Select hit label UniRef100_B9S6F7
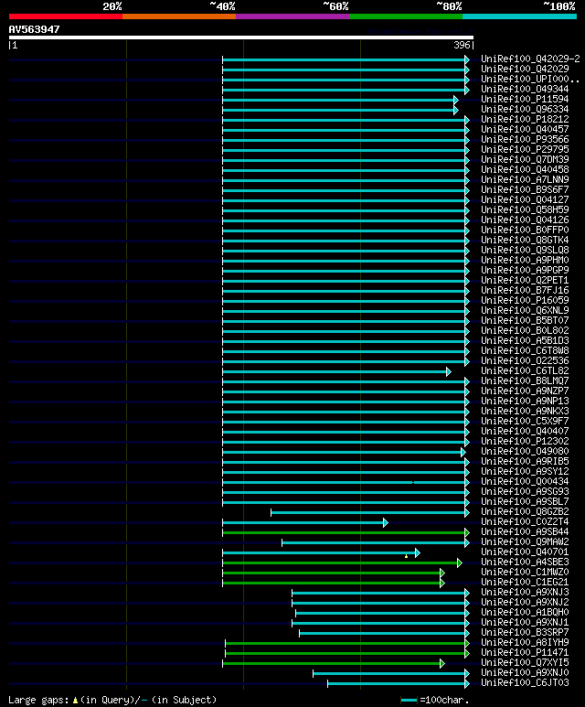Viewport: 585px width, 707px height. 525,190
